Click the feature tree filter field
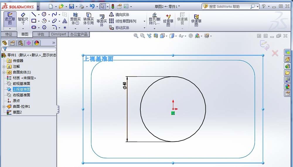Image resolution: width=293 pixels, height=167 pixels. point(29,49)
